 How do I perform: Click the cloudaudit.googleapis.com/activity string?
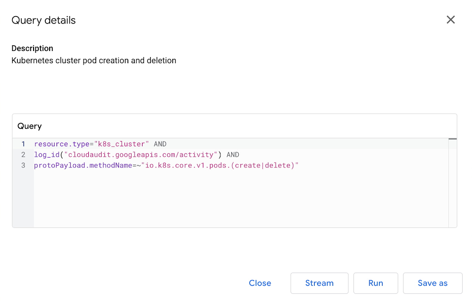(x=142, y=154)
